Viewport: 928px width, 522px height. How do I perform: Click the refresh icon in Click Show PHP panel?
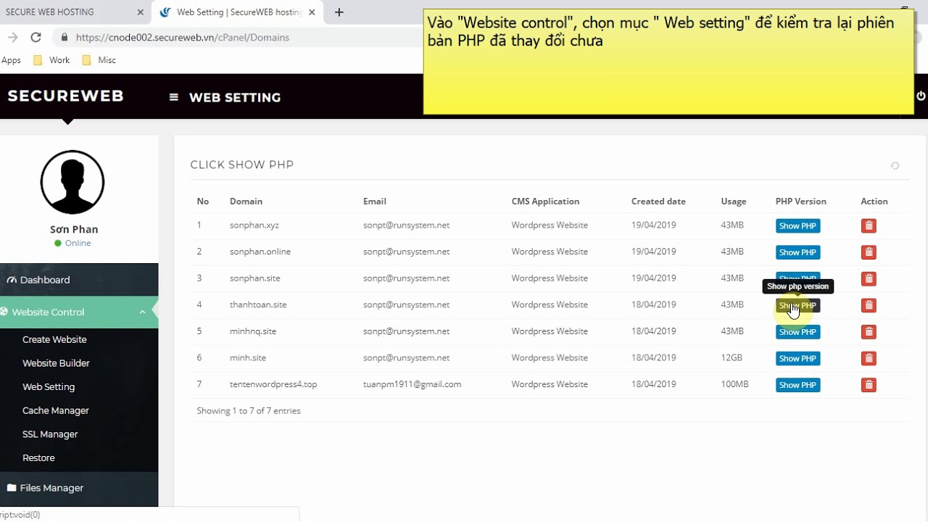tap(895, 166)
